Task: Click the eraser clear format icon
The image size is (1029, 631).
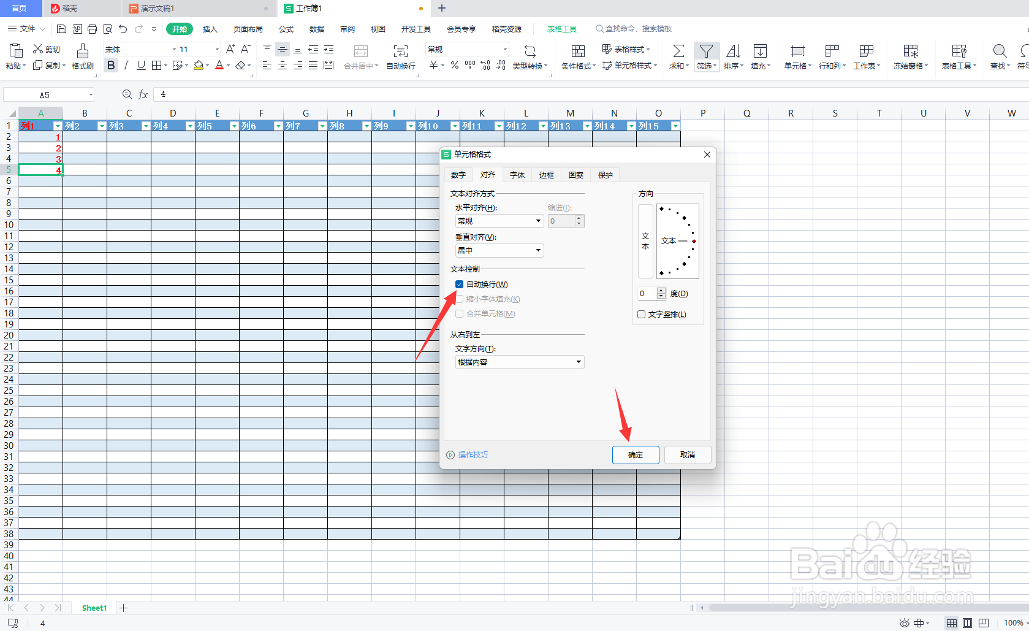Action: 241,65
